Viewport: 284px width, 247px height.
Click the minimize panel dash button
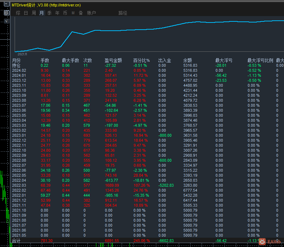(x=6, y=5)
